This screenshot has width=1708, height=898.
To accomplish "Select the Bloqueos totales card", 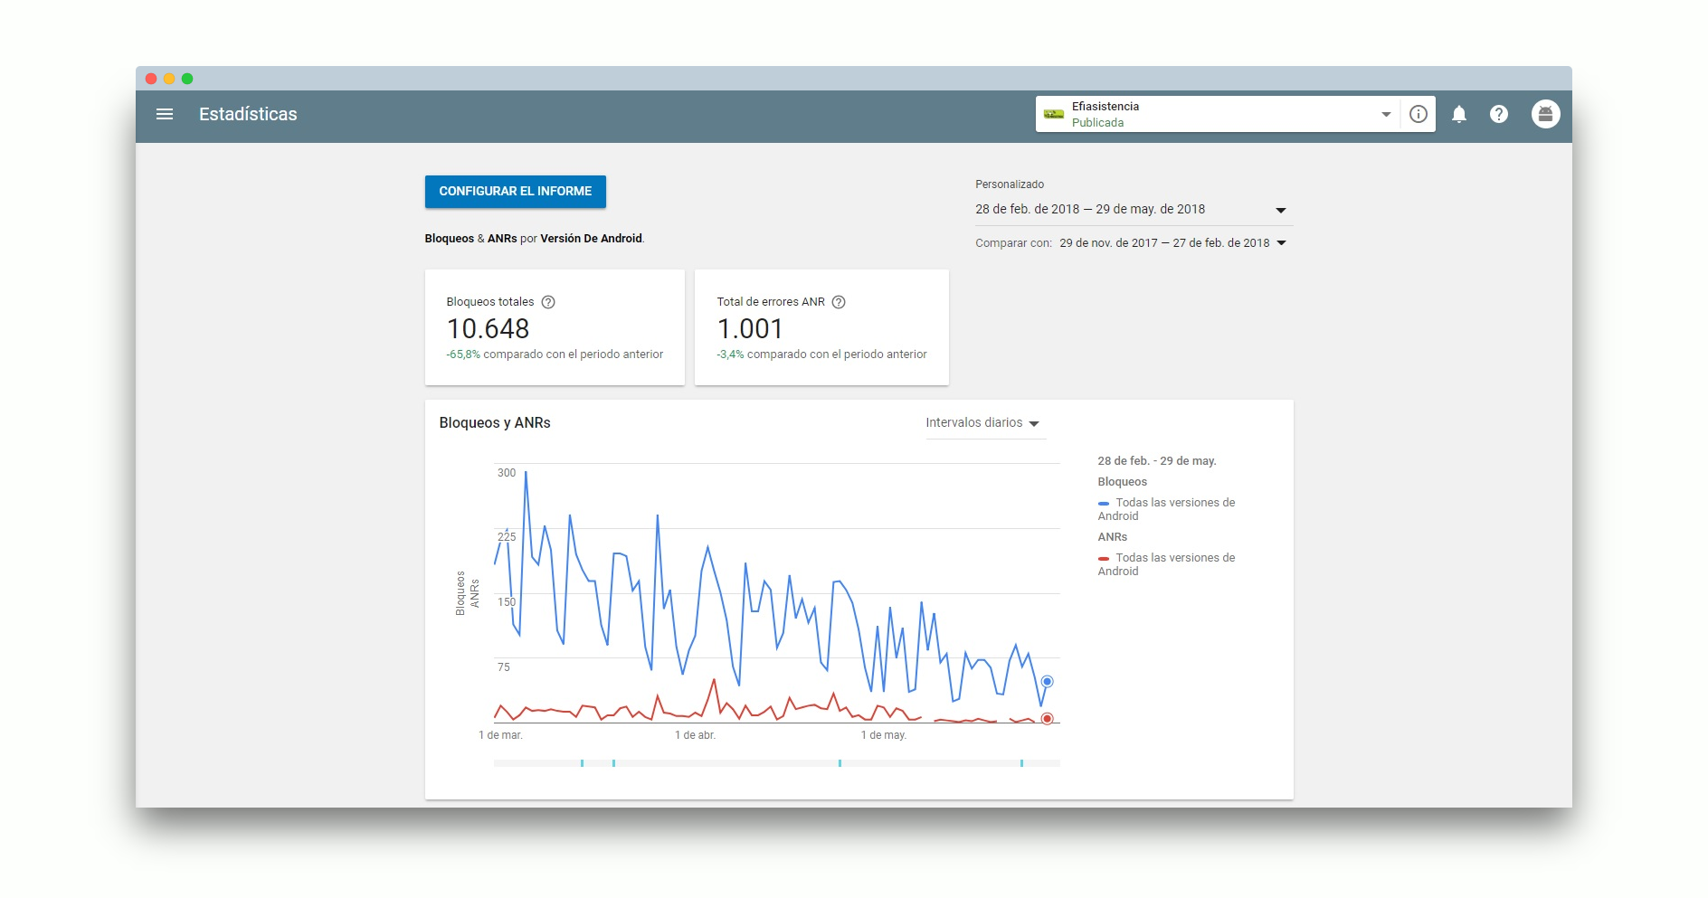I will pos(555,327).
